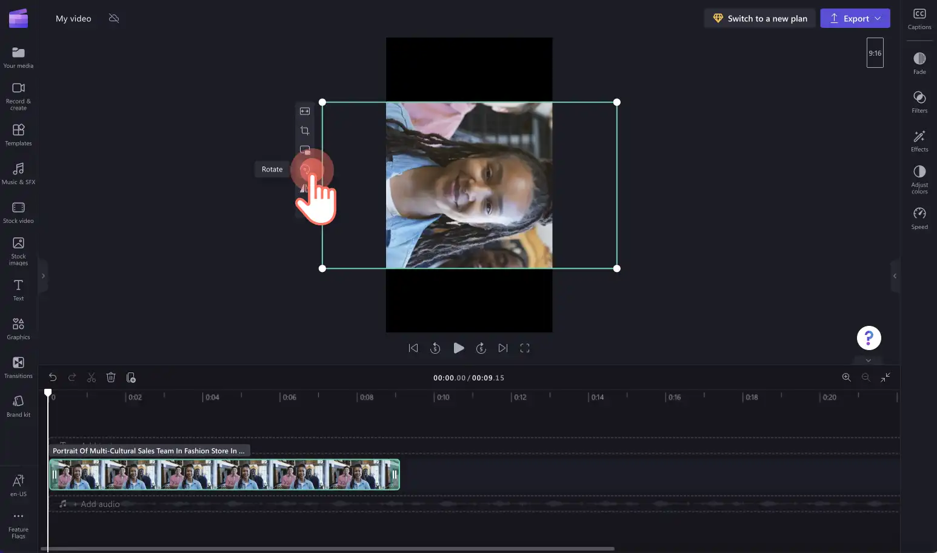
Task: Expand the right property panel chevron
Action: pos(895,276)
